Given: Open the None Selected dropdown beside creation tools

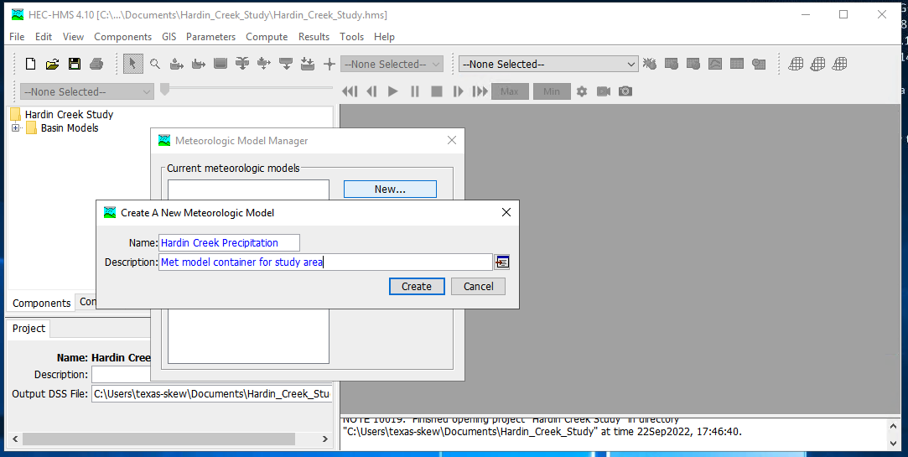Looking at the screenshot, I should pos(392,65).
